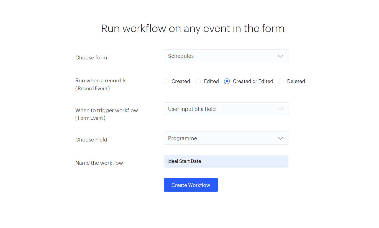The width and height of the screenshot is (379, 228).
Task: Click the chevron arrow beside Schedules
Action: (x=280, y=56)
